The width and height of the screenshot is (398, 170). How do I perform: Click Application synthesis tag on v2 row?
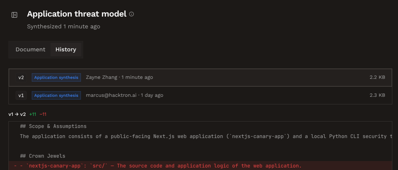pos(56,77)
